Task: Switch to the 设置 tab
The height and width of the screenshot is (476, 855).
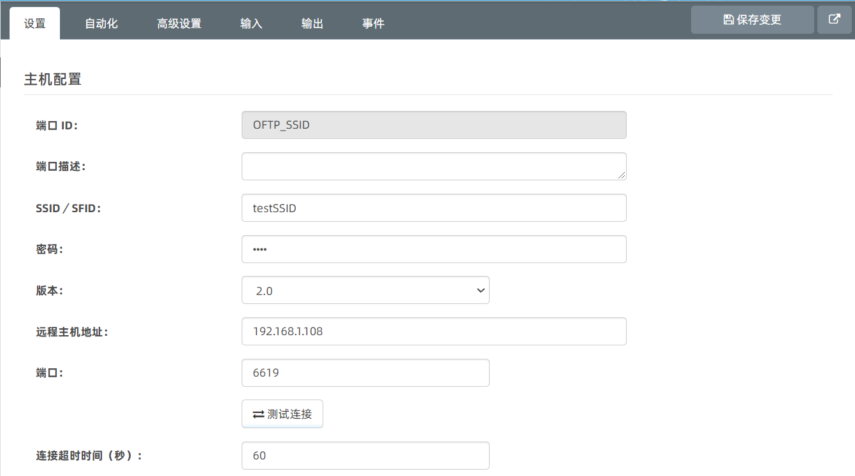Action: pyautogui.click(x=35, y=24)
